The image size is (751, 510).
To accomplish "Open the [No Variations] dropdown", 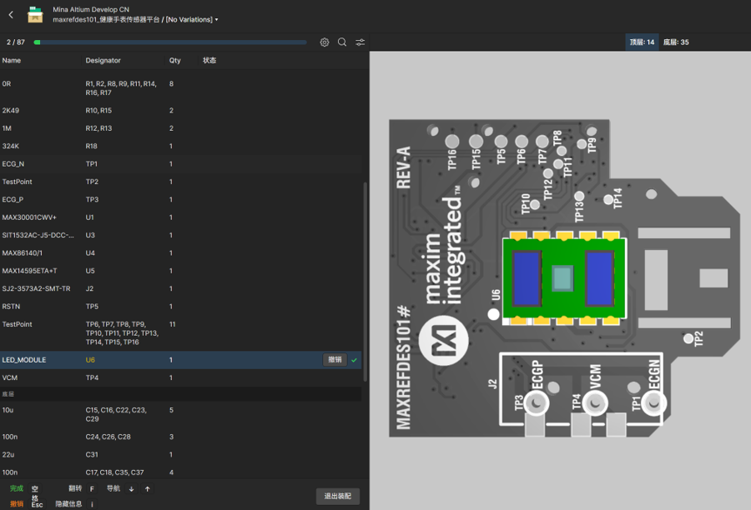I will click(x=192, y=20).
